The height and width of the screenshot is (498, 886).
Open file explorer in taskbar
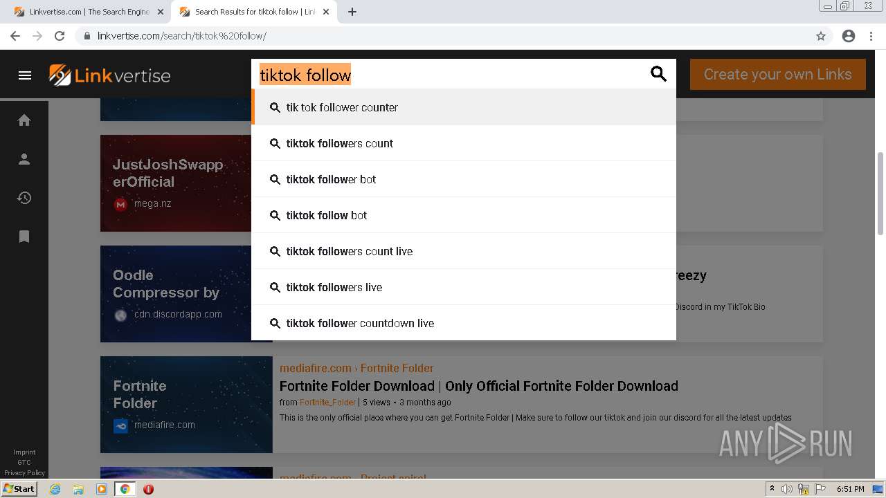(78, 489)
